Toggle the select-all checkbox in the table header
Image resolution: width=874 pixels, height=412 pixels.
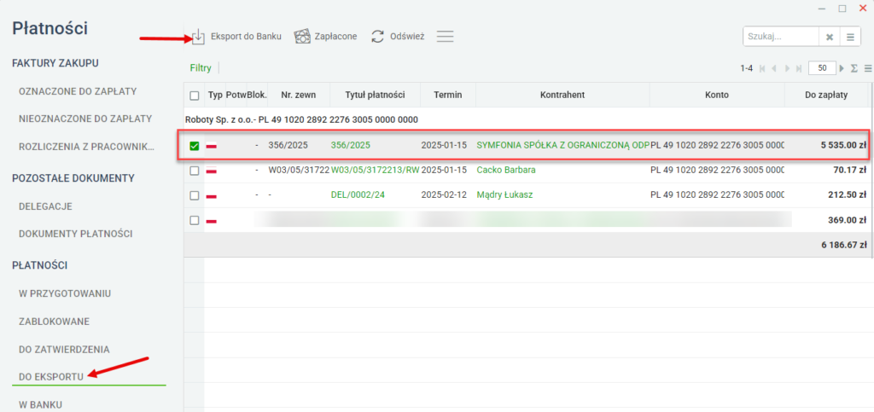(195, 96)
